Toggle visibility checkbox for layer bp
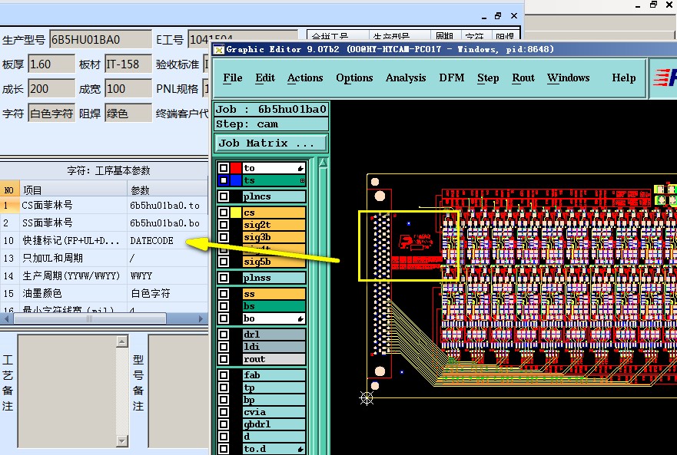677x455 pixels. [x=224, y=399]
